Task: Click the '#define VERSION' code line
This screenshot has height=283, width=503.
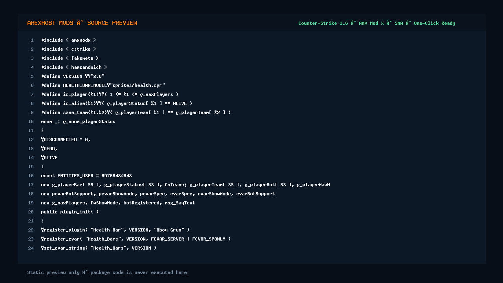Action: tap(73, 76)
